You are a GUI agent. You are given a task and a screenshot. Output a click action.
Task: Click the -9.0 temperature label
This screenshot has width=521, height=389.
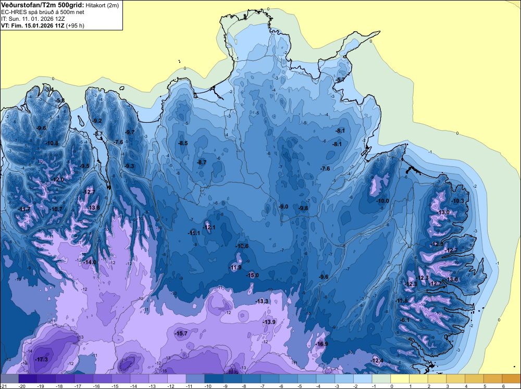tap(283, 206)
